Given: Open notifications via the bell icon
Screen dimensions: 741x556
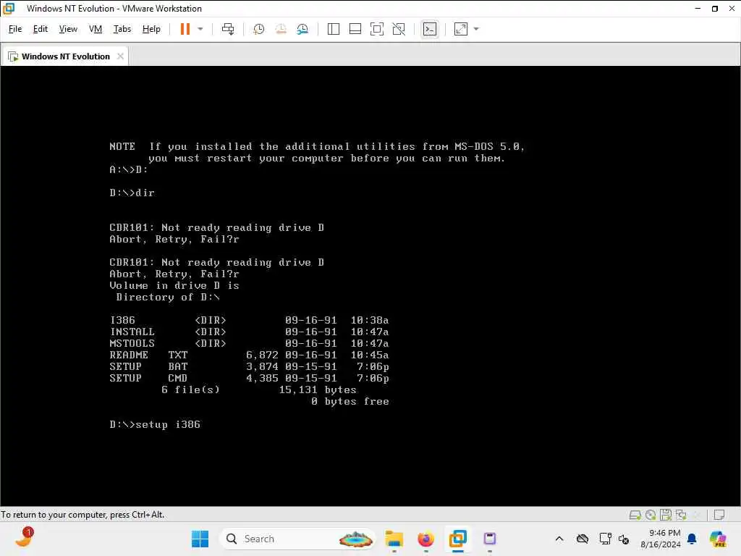Looking at the screenshot, I should tap(692, 539).
